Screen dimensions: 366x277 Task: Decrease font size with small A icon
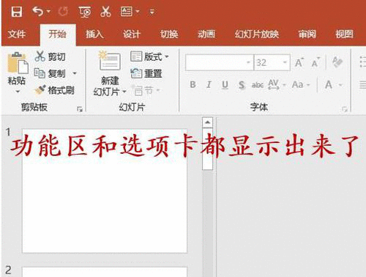315,62
